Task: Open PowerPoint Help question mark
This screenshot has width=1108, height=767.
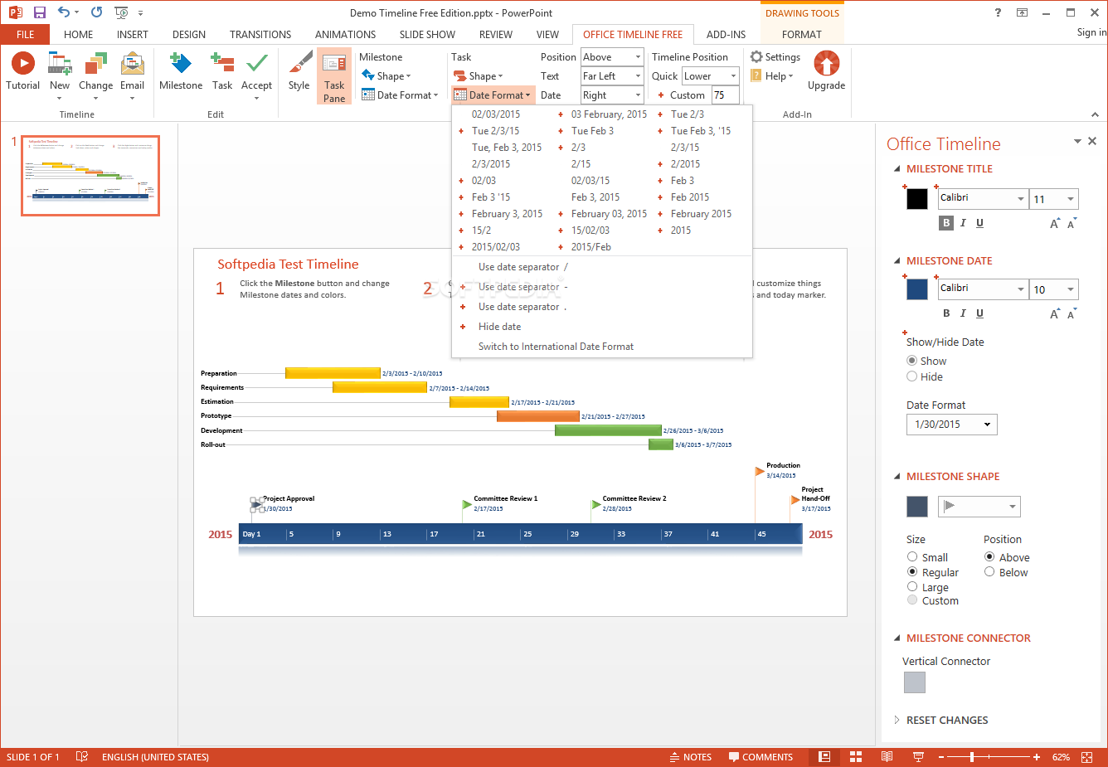Action: [x=998, y=12]
